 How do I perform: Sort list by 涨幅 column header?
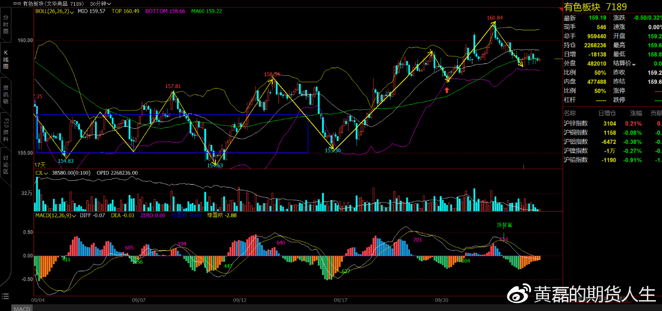coord(636,113)
